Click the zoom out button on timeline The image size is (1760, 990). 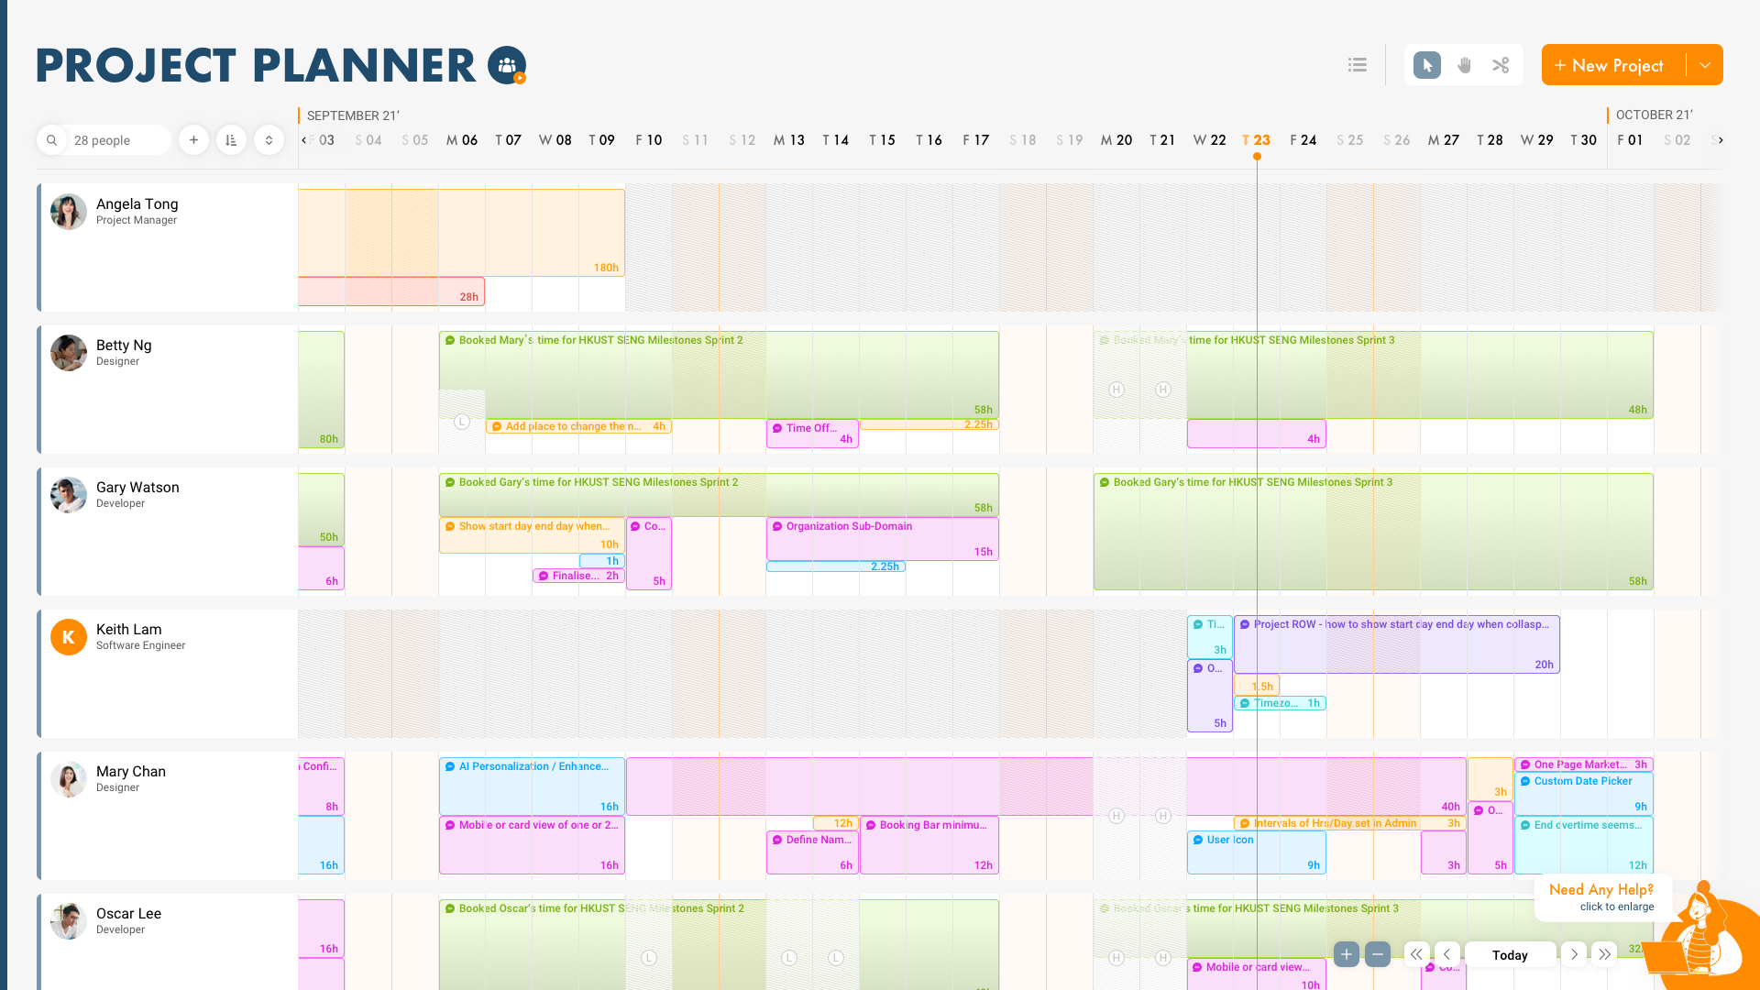(1378, 953)
